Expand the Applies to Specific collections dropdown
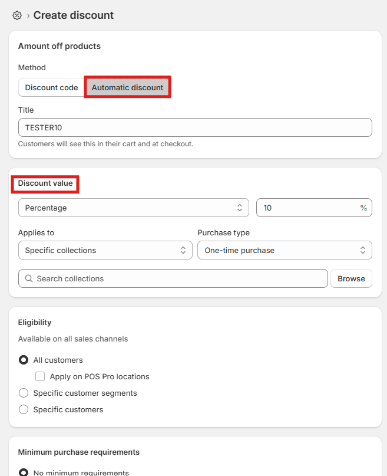Viewport: 387px width, 476px height. 105,250
